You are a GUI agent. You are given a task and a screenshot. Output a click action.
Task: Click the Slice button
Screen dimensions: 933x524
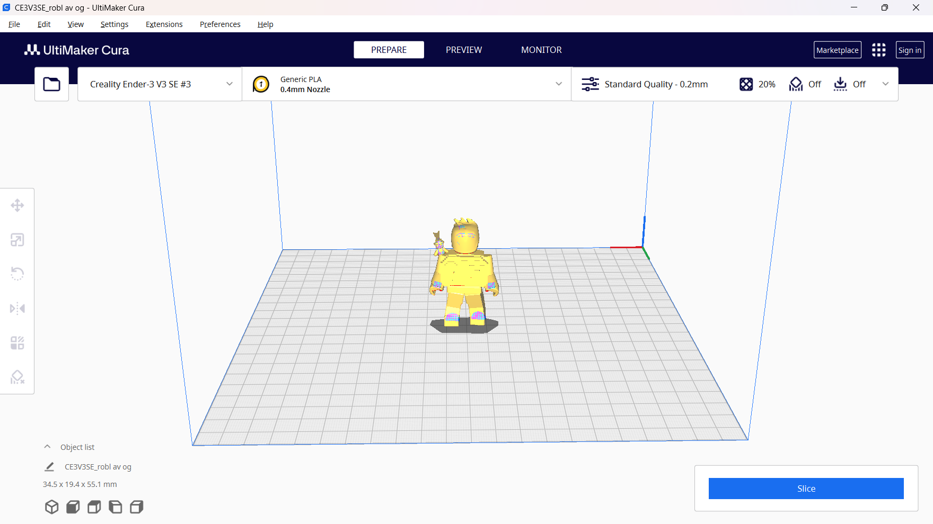[x=806, y=489]
